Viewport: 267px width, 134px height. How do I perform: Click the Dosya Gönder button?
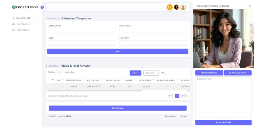[209, 73]
